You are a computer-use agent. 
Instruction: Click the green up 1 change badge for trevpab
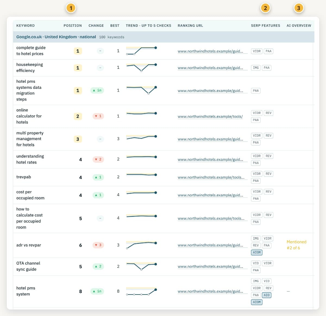pyautogui.click(x=98, y=177)
